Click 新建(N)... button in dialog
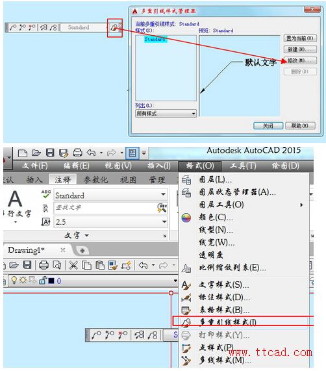This screenshot has width=326, height=371. tap(300, 49)
